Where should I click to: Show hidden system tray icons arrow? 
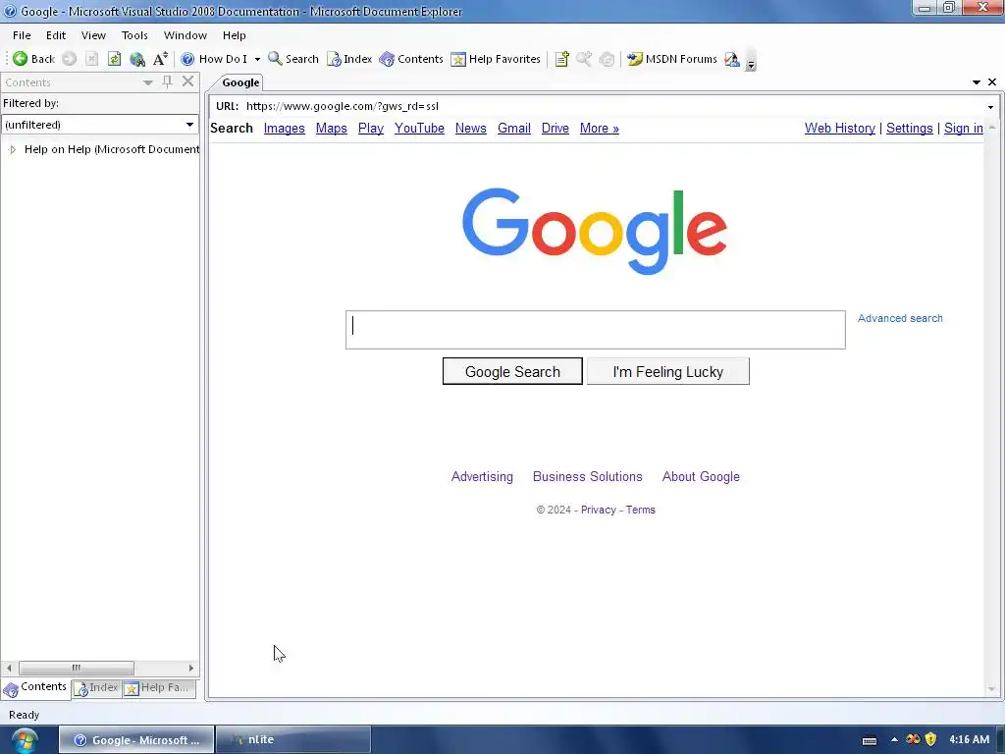pos(894,740)
